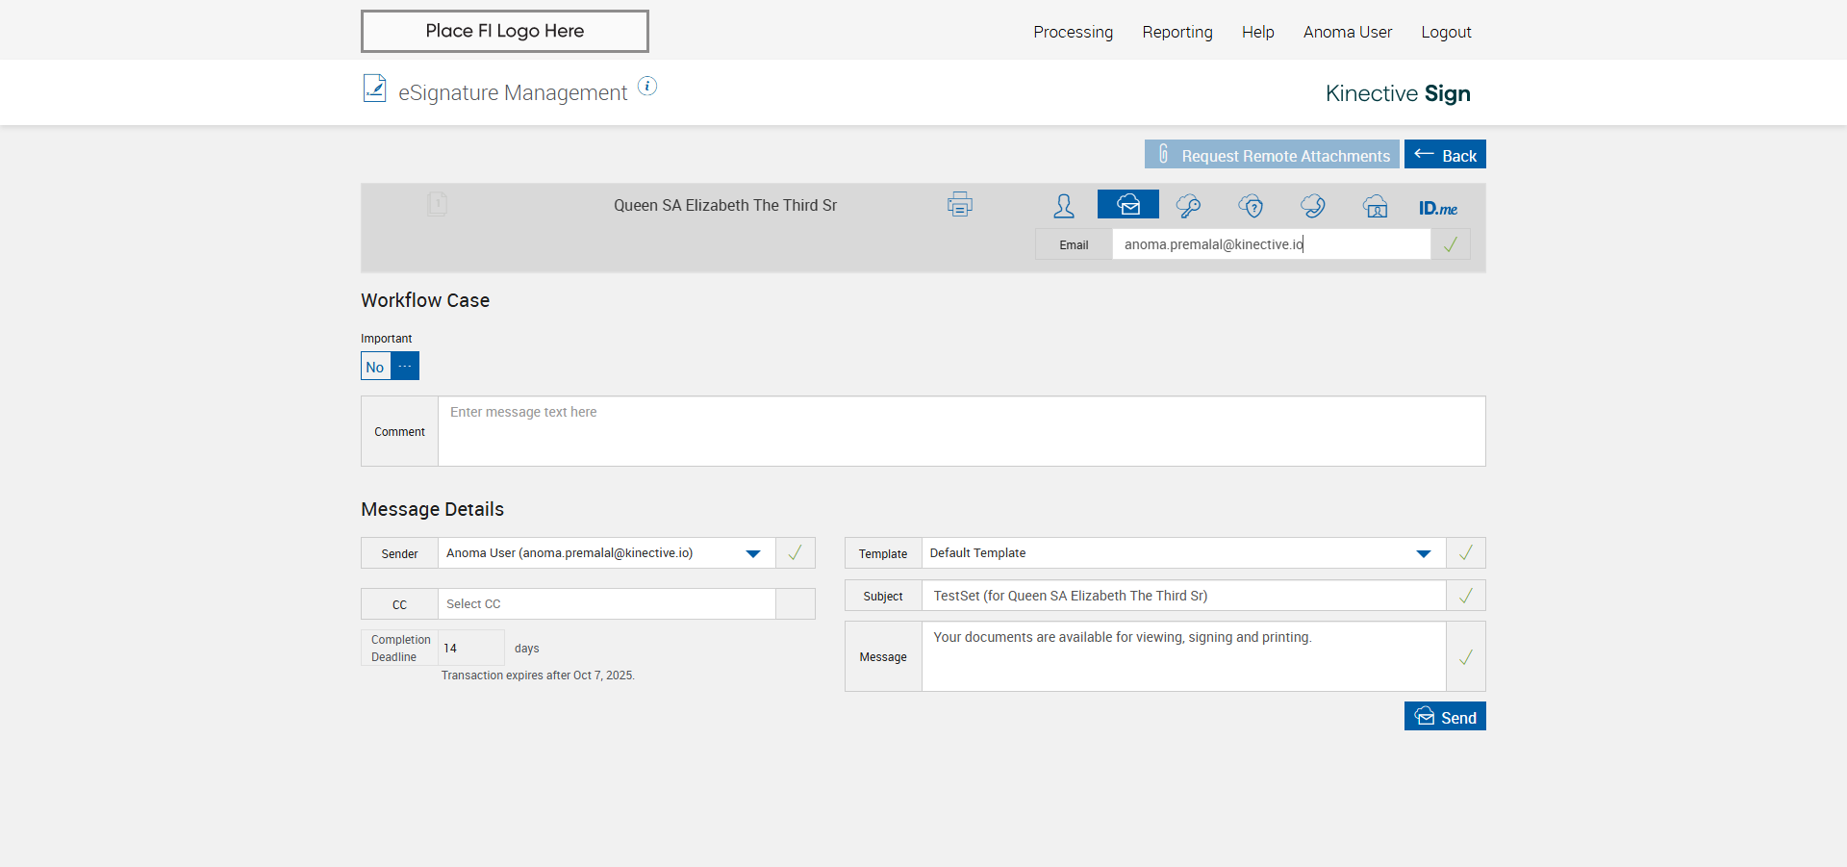
Task: Click the faded document icon left of signer
Action: pos(437,204)
